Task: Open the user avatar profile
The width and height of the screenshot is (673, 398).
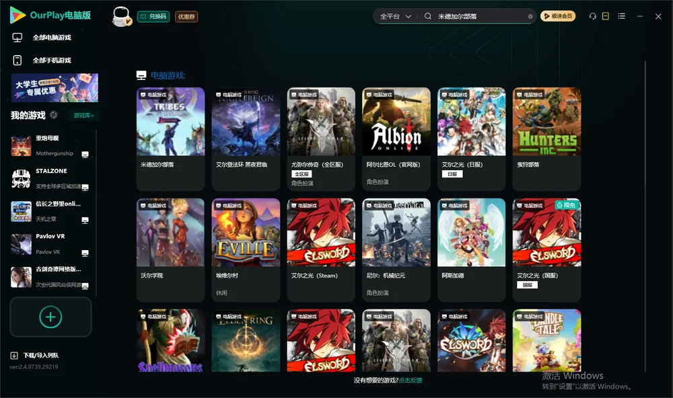Action: pyautogui.click(x=121, y=16)
